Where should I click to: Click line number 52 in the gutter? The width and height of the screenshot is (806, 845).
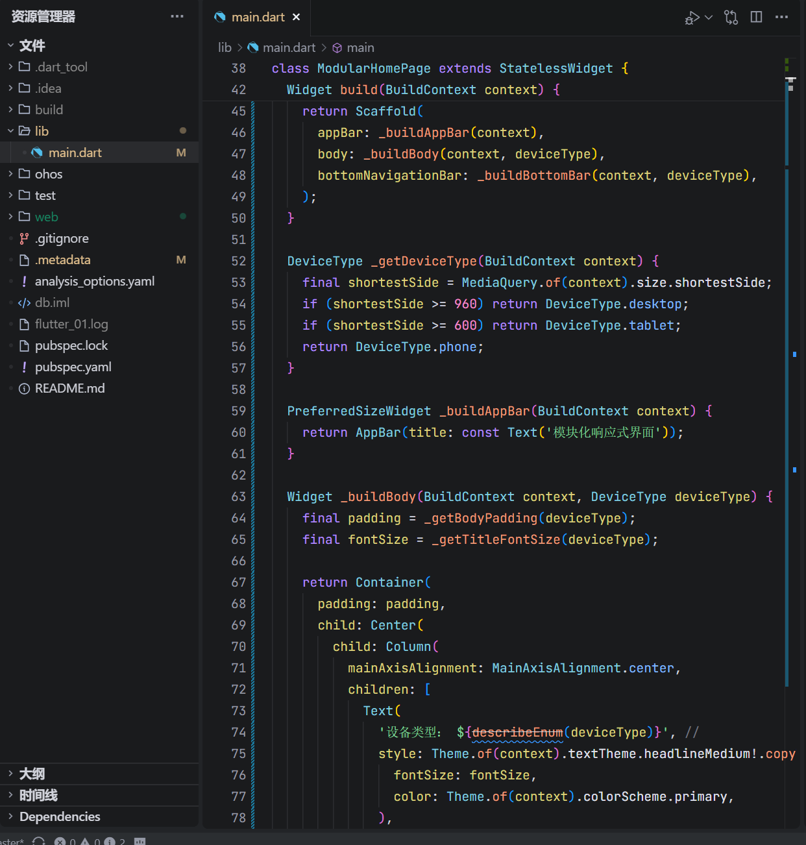[239, 262]
